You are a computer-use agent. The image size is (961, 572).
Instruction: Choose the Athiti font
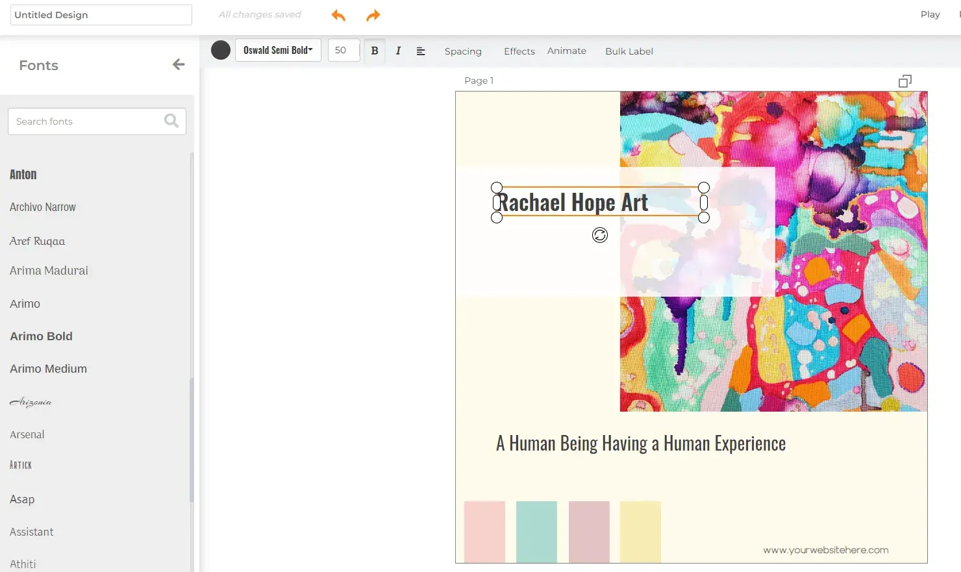pyautogui.click(x=23, y=564)
